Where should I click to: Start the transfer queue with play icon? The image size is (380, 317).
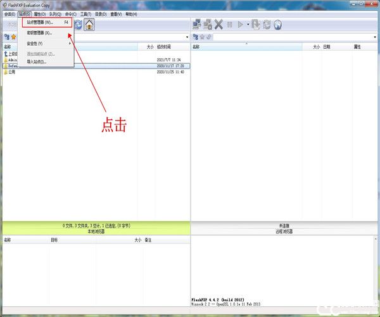click(x=240, y=24)
